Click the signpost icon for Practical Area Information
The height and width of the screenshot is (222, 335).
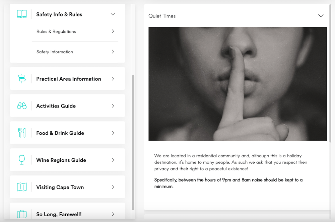point(22,79)
